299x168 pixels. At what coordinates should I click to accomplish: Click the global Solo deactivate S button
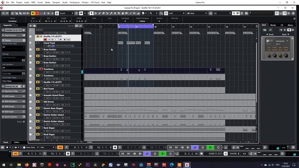(x=37, y=13)
